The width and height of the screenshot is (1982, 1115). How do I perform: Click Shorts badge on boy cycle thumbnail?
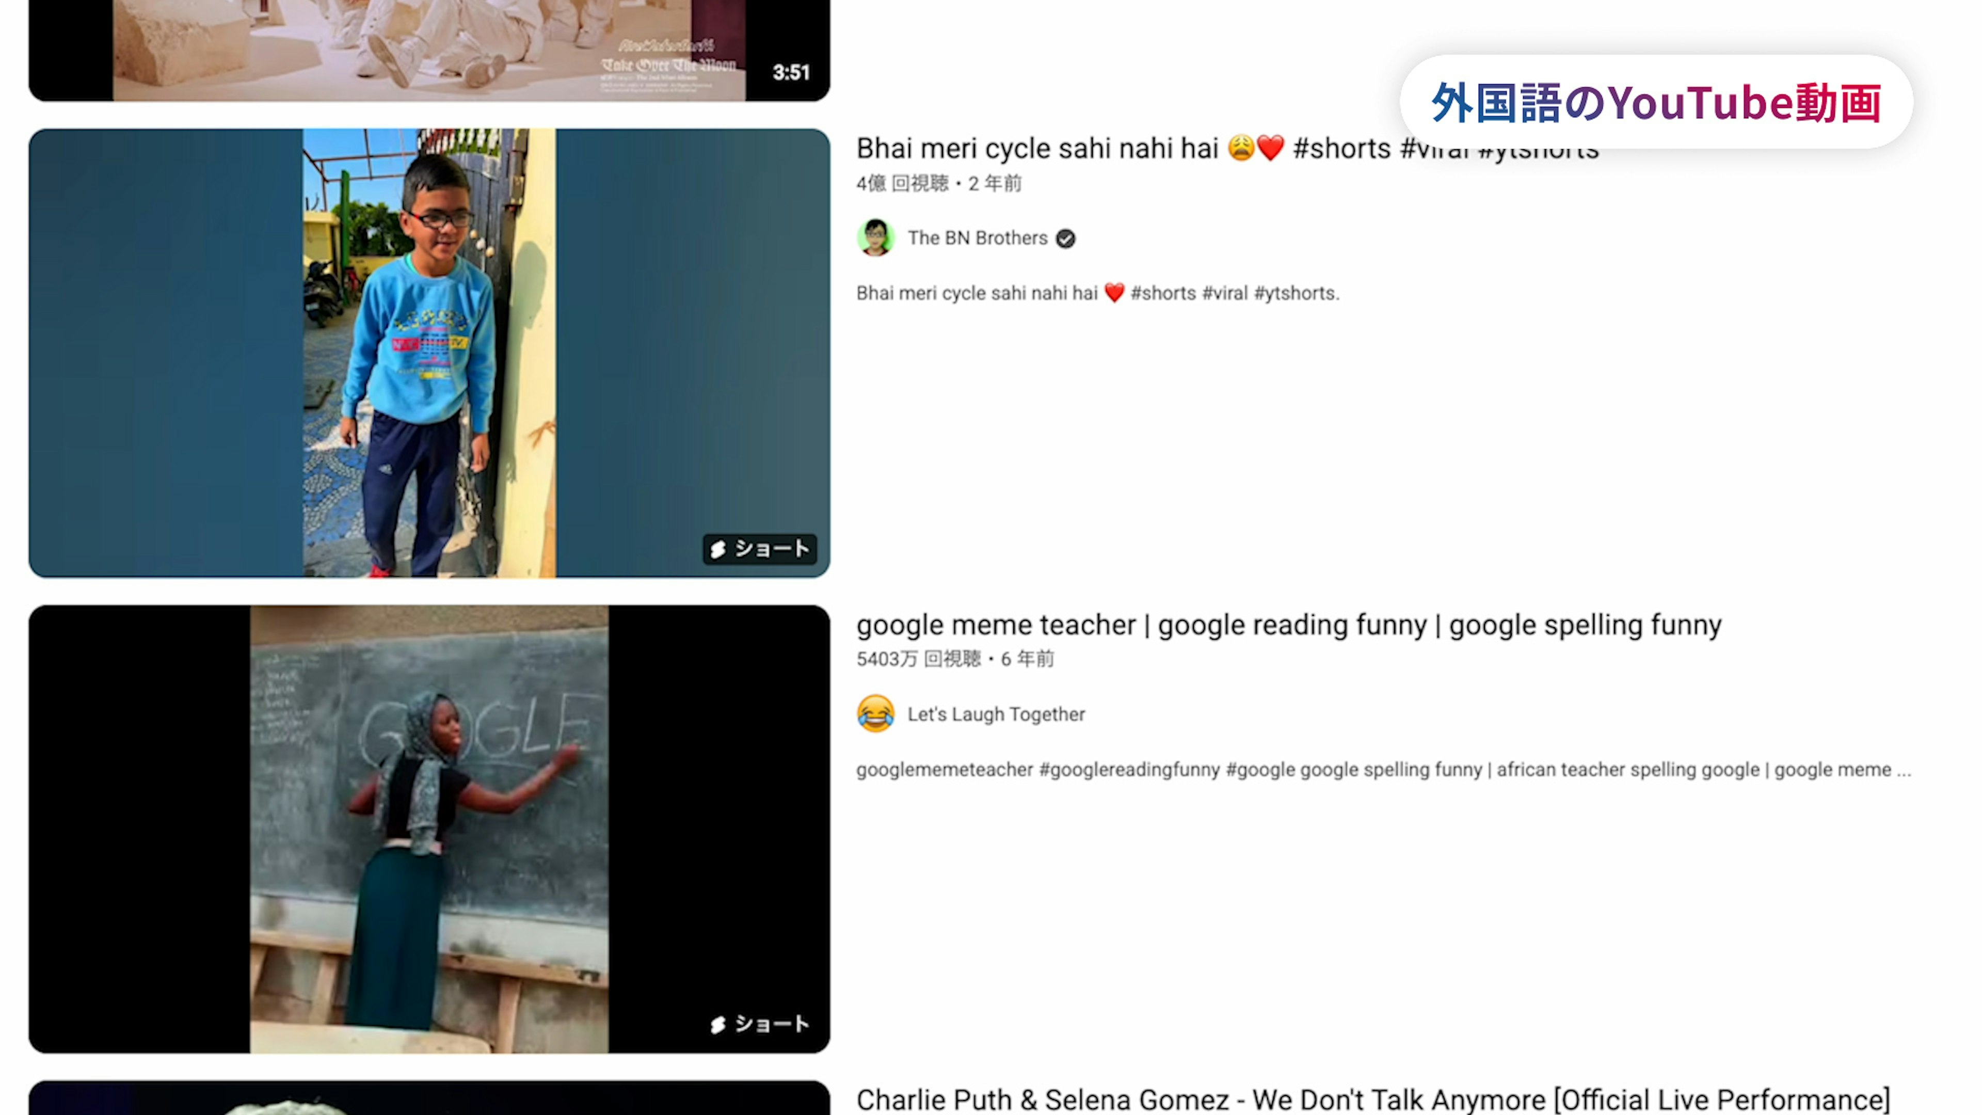[x=759, y=549]
